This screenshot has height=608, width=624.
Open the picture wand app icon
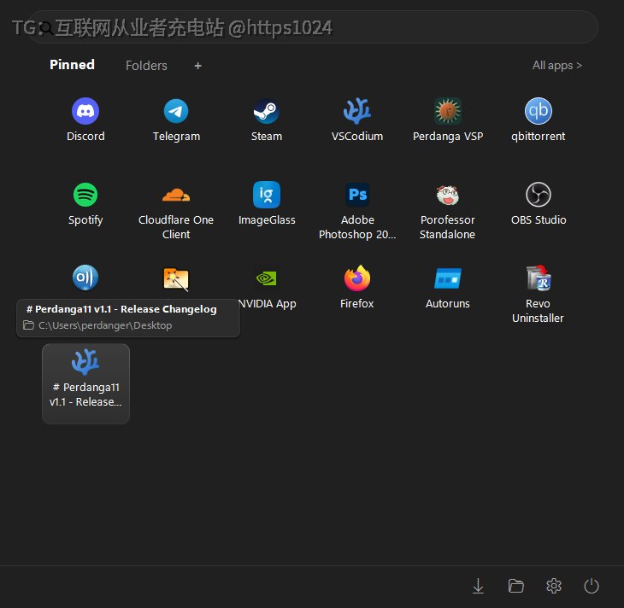[x=176, y=278]
